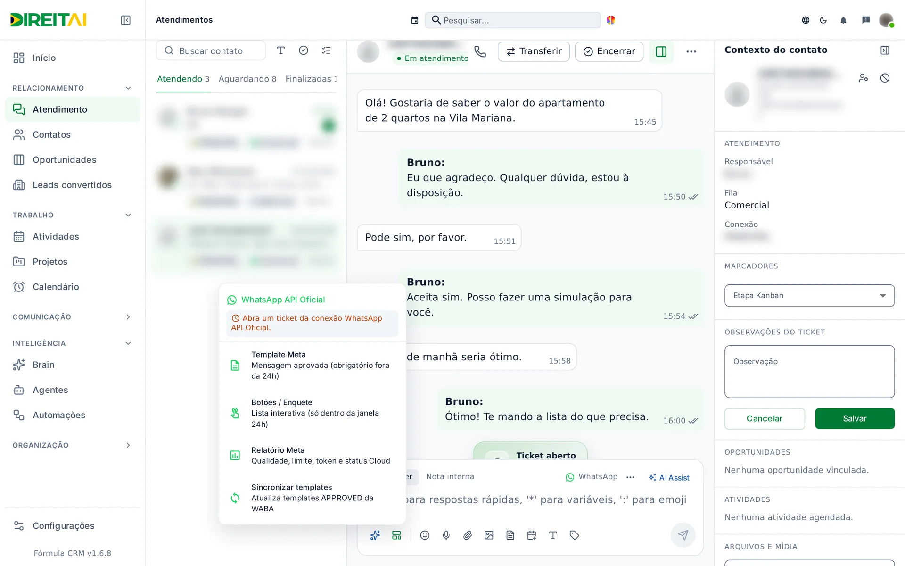Attach a file with the paperclip
Screen dimensions: 905x566
point(468,535)
